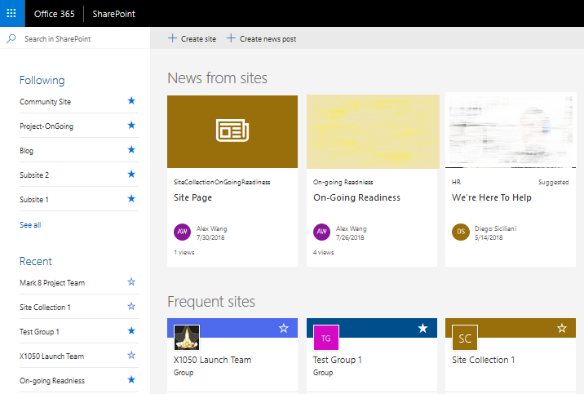Open Project-OnGoing from Following list
The width and height of the screenshot is (584, 394).
pyautogui.click(x=46, y=126)
